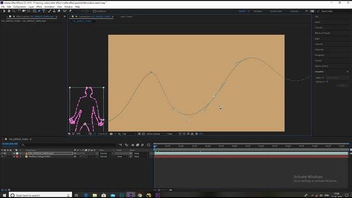The image size is (352, 198).
Task: Open the Composition menu
Action: (x=20, y=7)
